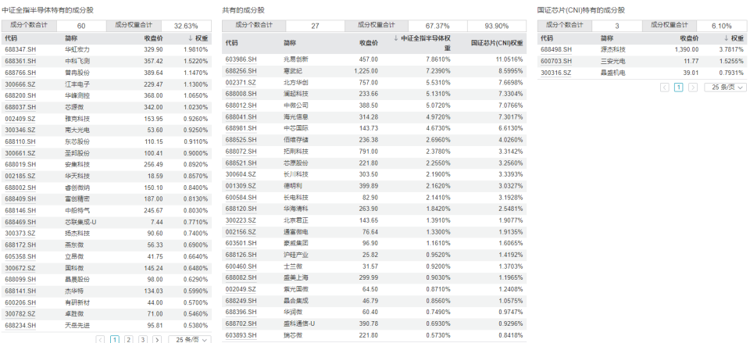
Task: Click the 32.63% total weight value
Action: tap(186, 26)
